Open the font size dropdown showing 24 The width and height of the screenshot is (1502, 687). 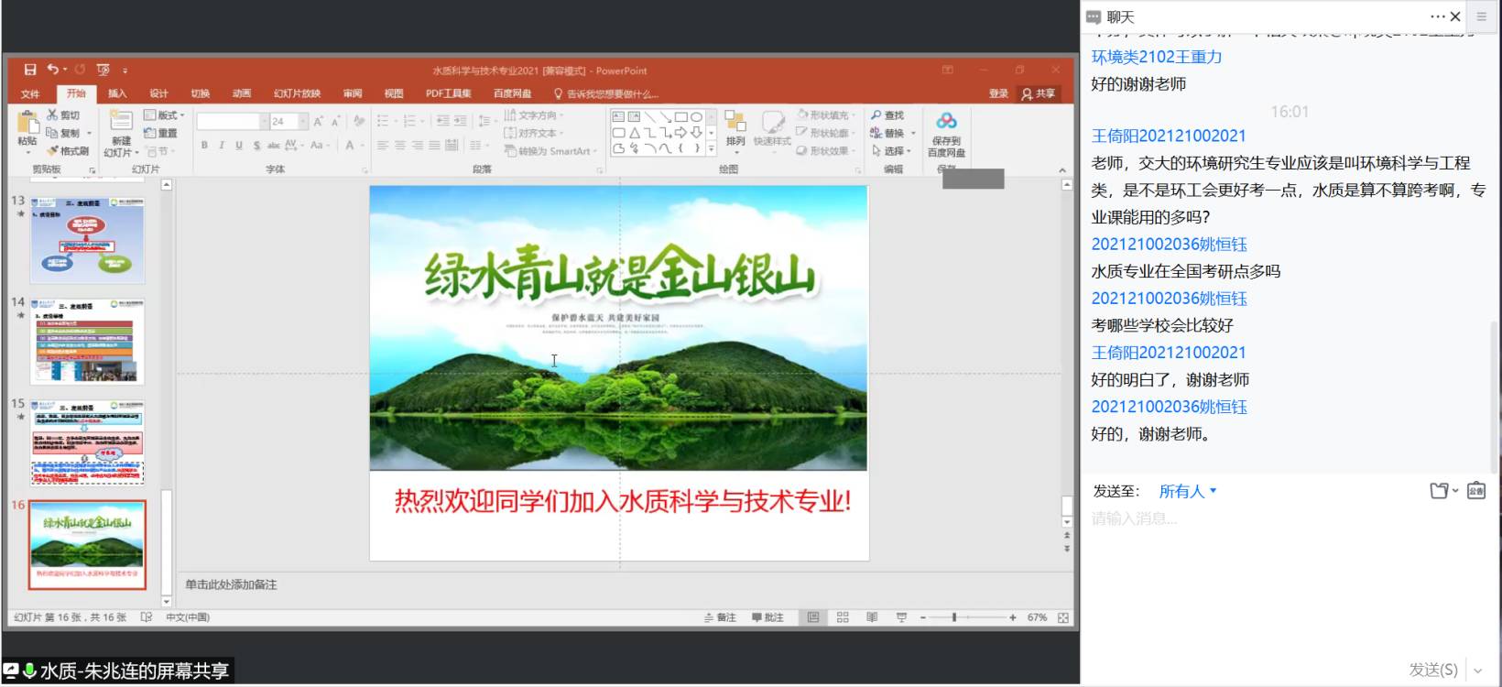(303, 121)
